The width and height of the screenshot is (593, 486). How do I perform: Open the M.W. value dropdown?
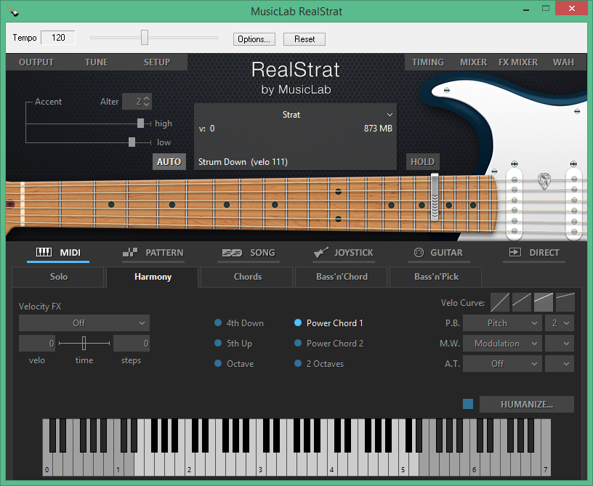pyautogui.click(x=560, y=344)
